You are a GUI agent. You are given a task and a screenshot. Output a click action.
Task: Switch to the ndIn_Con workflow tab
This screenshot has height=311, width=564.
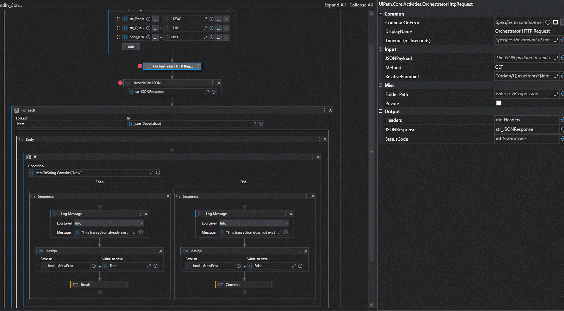[x=11, y=5]
